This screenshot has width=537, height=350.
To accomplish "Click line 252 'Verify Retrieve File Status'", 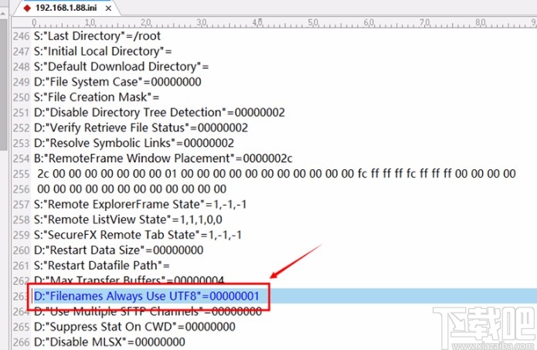I will (x=141, y=127).
